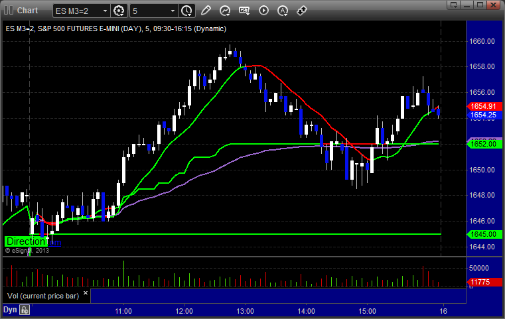Expand the interval 5 dropdown arrow
The width and height of the screenshot is (505, 319).
point(173,11)
